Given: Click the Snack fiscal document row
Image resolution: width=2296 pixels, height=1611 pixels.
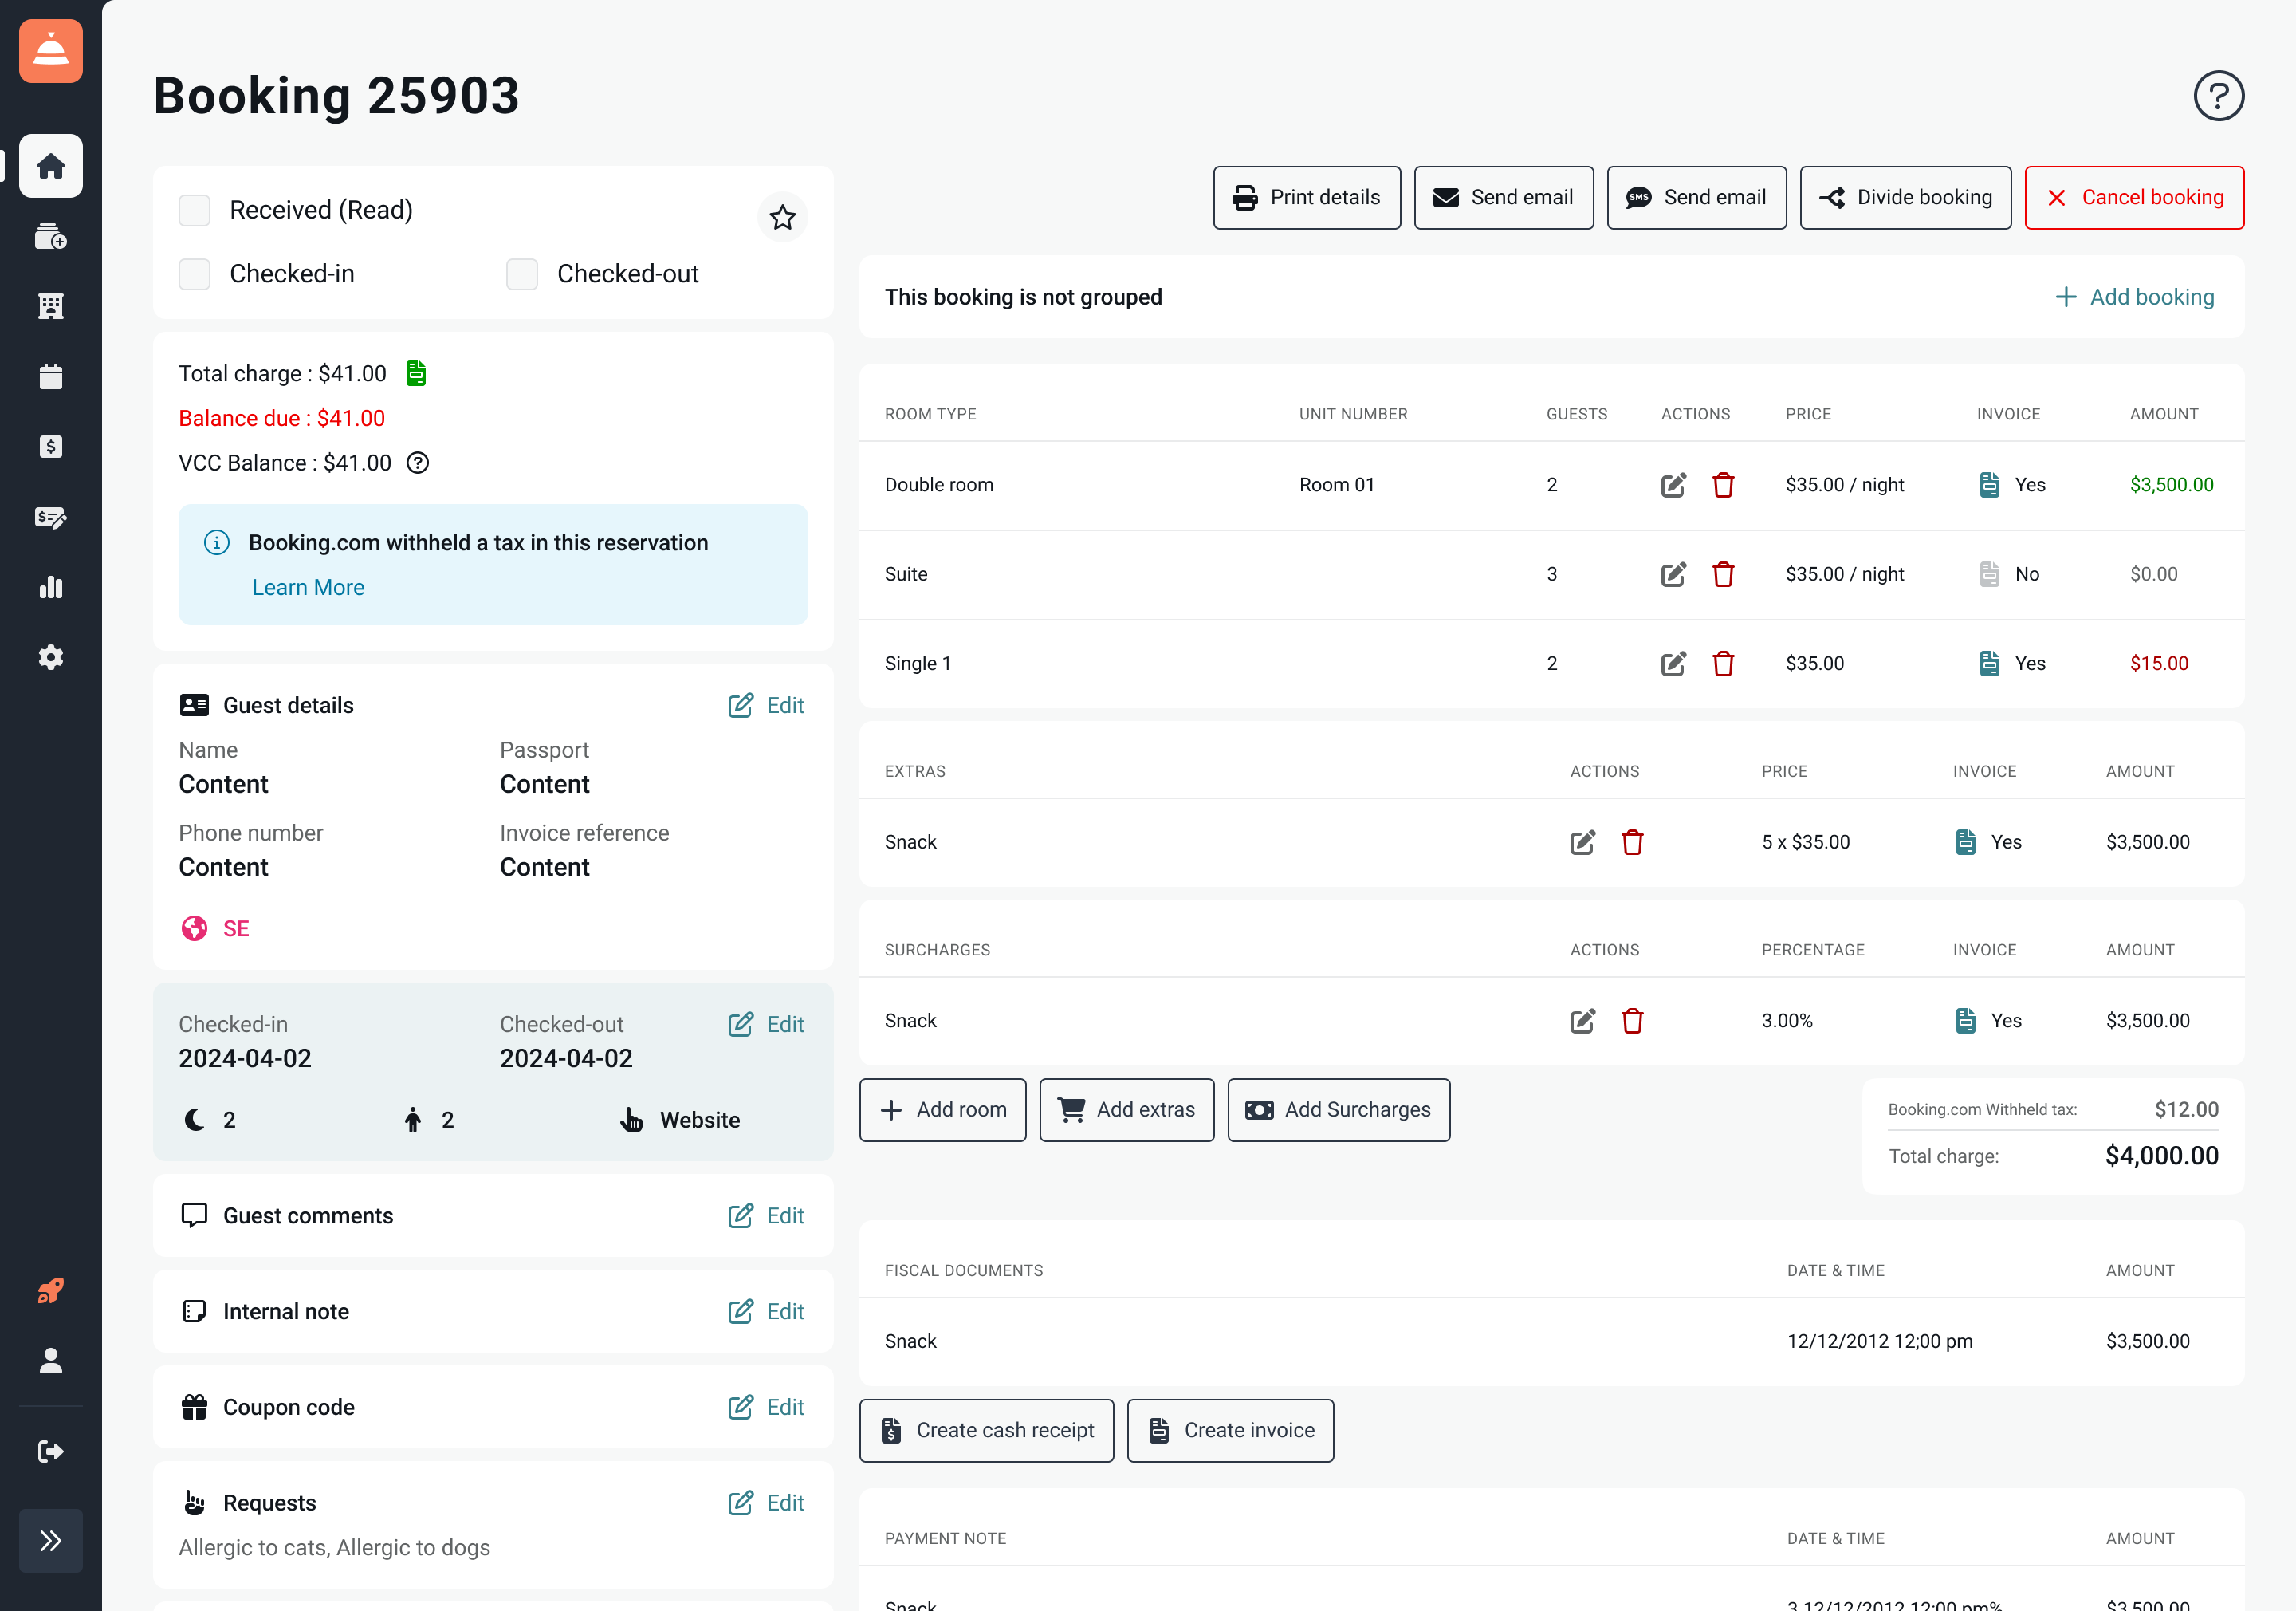Looking at the screenshot, I should click(1551, 1341).
